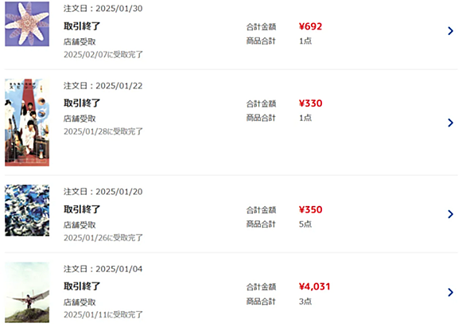Open details arrow for ¥330 order
466x327 pixels.
point(451,123)
